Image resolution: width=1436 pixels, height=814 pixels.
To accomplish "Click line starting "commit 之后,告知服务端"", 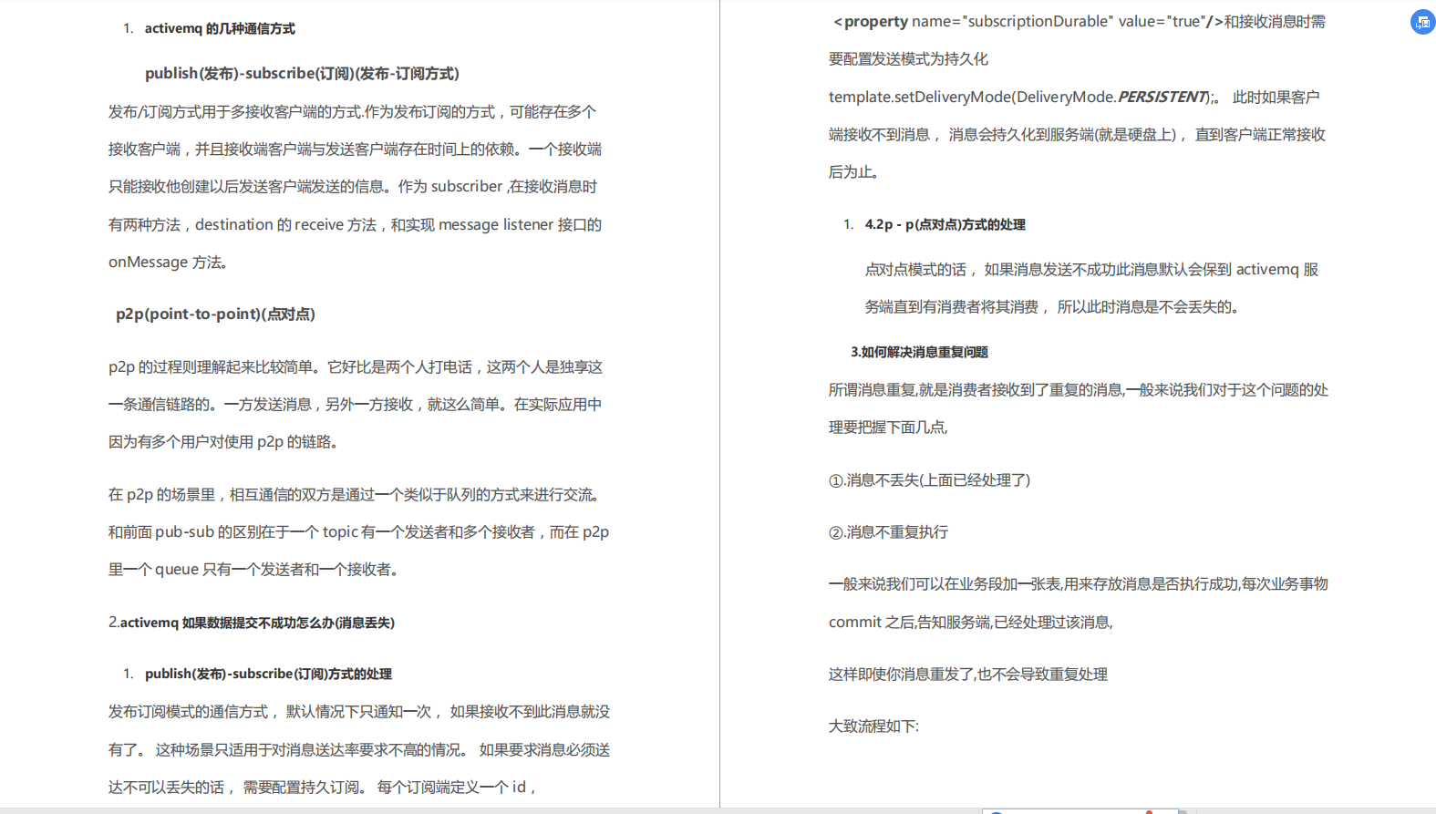I will [x=971, y=622].
